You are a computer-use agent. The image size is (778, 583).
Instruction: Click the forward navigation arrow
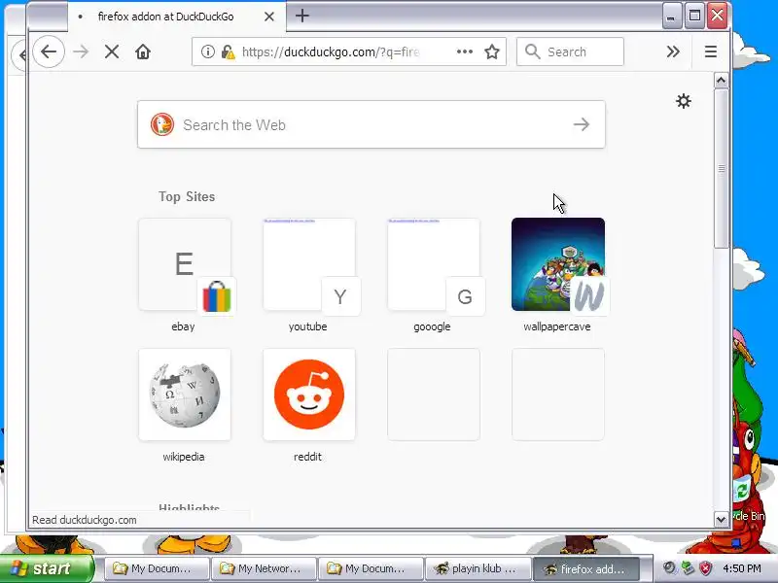coord(81,51)
